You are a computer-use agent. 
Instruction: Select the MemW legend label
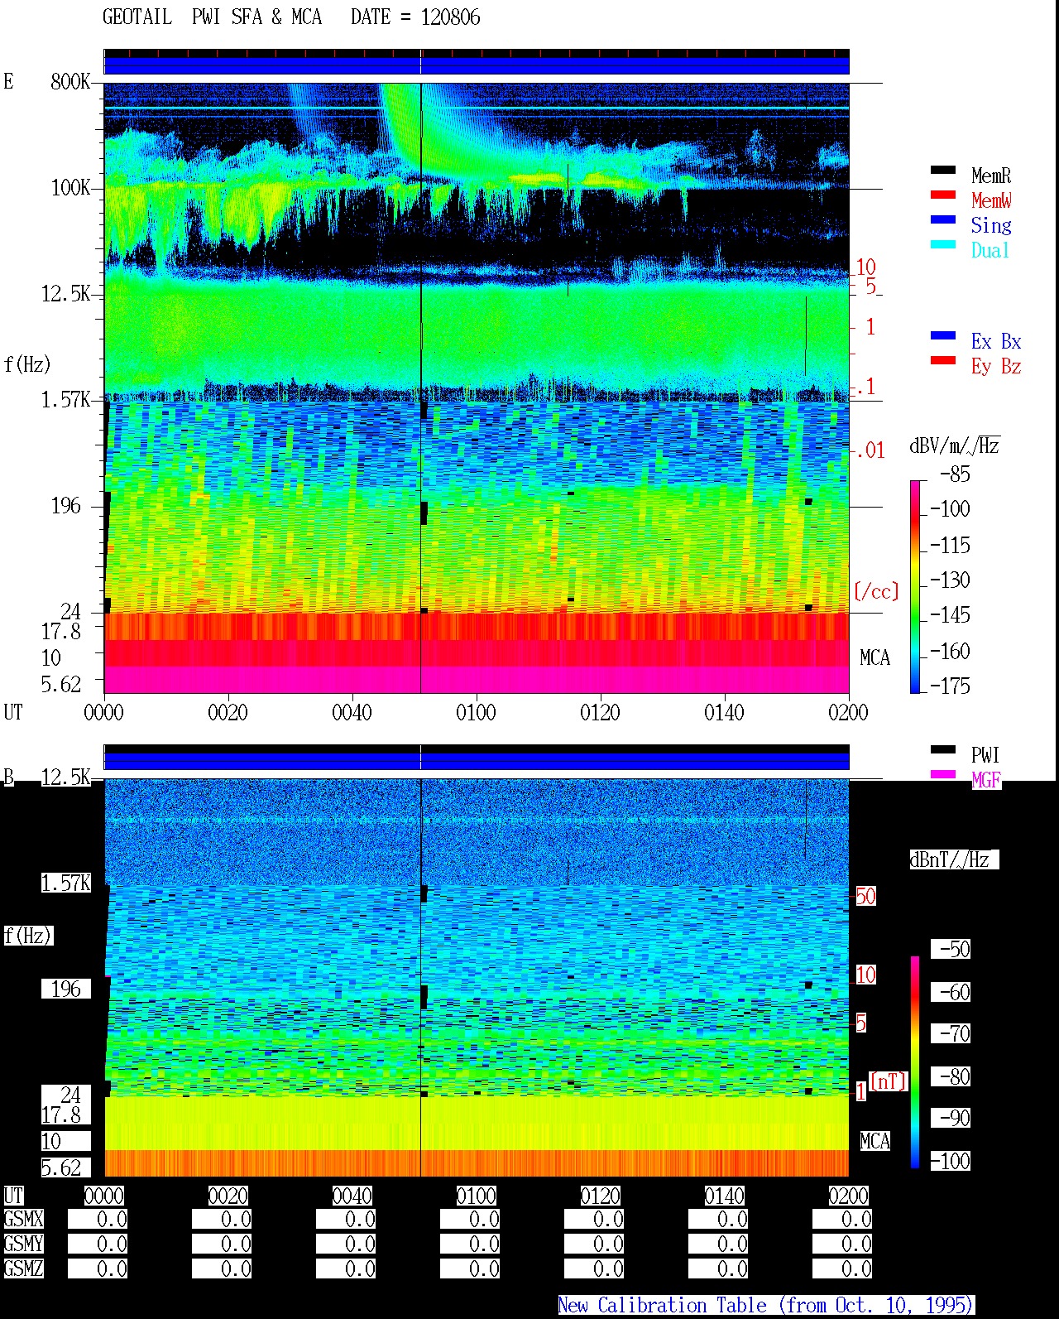(991, 200)
